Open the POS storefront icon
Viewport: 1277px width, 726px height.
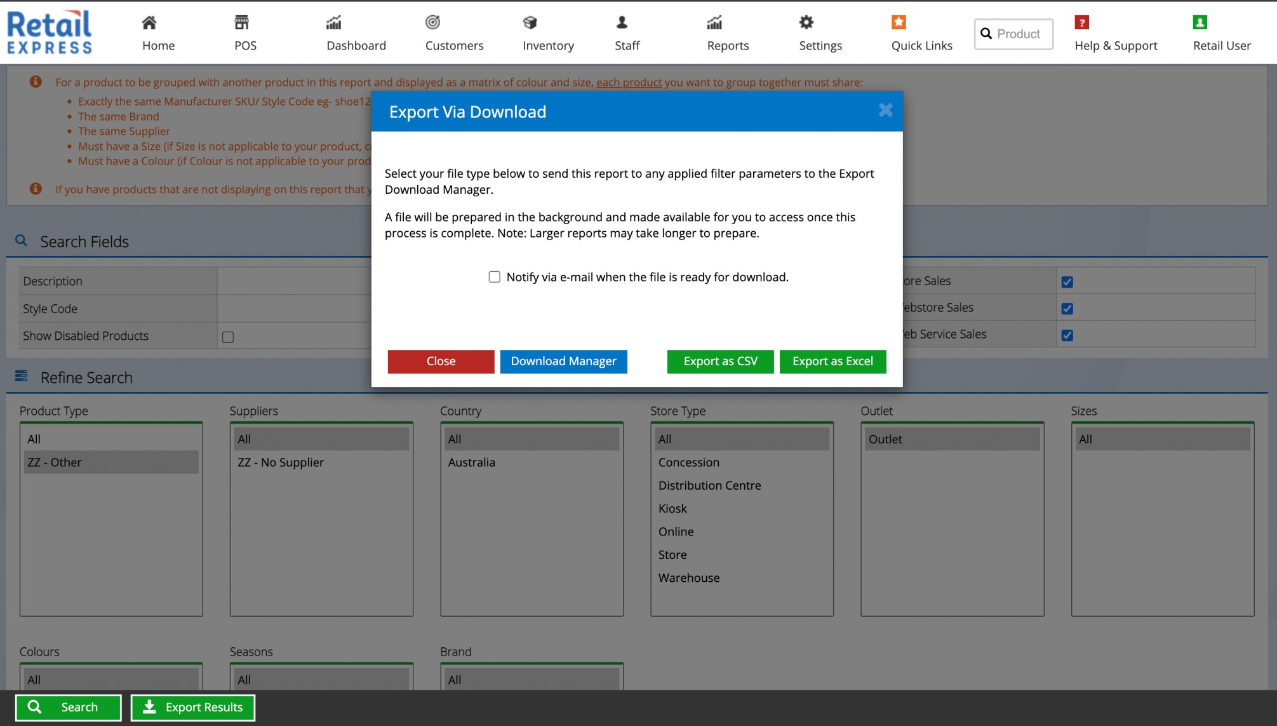click(x=241, y=23)
